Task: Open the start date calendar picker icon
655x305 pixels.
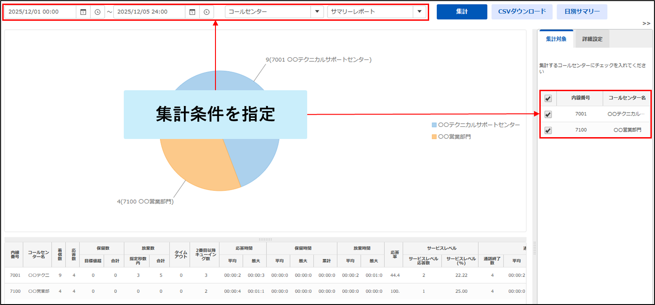Action: (x=83, y=12)
